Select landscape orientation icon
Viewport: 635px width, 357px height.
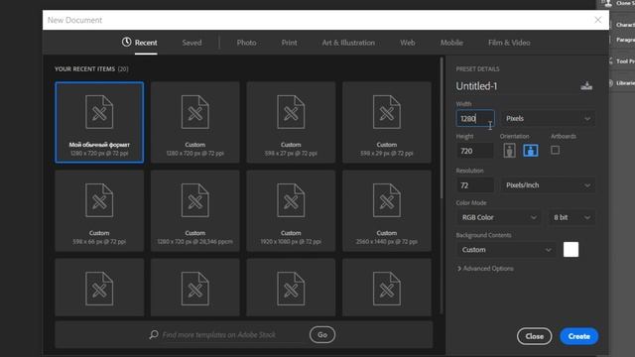click(531, 151)
